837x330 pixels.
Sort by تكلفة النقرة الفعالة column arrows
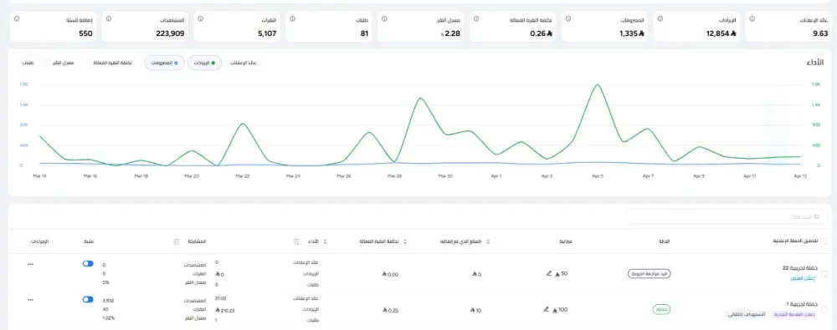coord(404,241)
